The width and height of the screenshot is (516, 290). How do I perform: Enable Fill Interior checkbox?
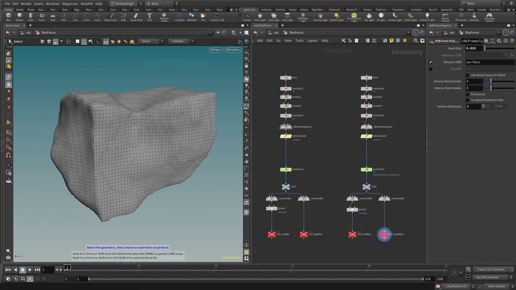[x=467, y=94]
